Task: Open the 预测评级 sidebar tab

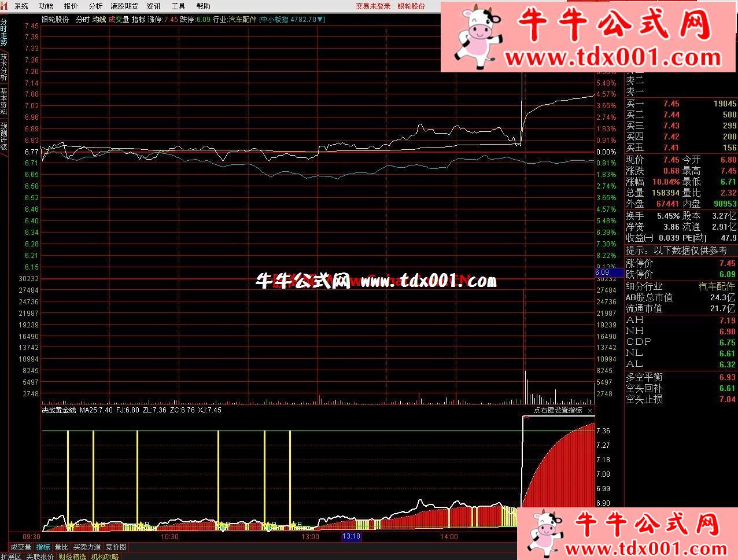Action: (4, 136)
